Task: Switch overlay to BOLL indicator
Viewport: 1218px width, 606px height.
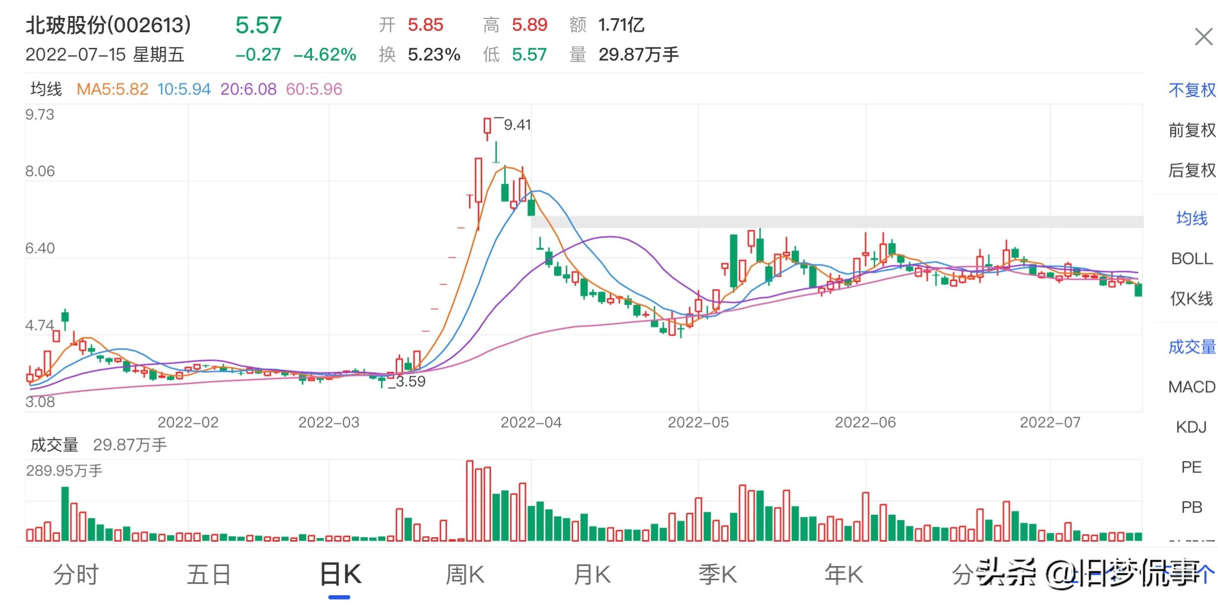Action: pos(1192,258)
